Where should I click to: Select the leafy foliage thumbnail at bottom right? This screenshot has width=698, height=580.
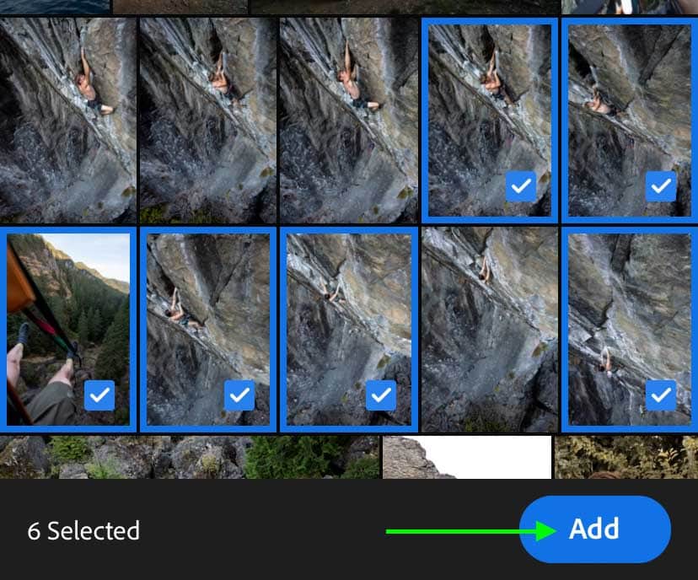626,457
